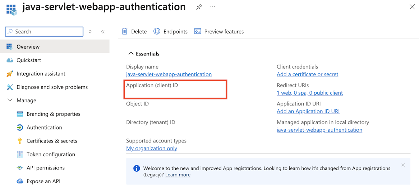Collapse the Essentials section
The image size is (419, 186).
(131, 54)
